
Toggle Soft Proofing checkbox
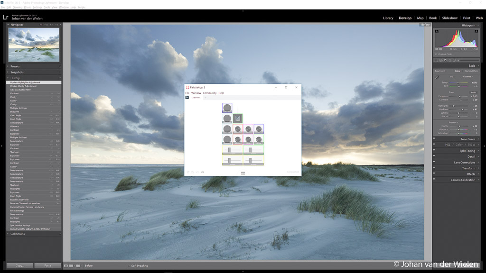tap(129, 265)
